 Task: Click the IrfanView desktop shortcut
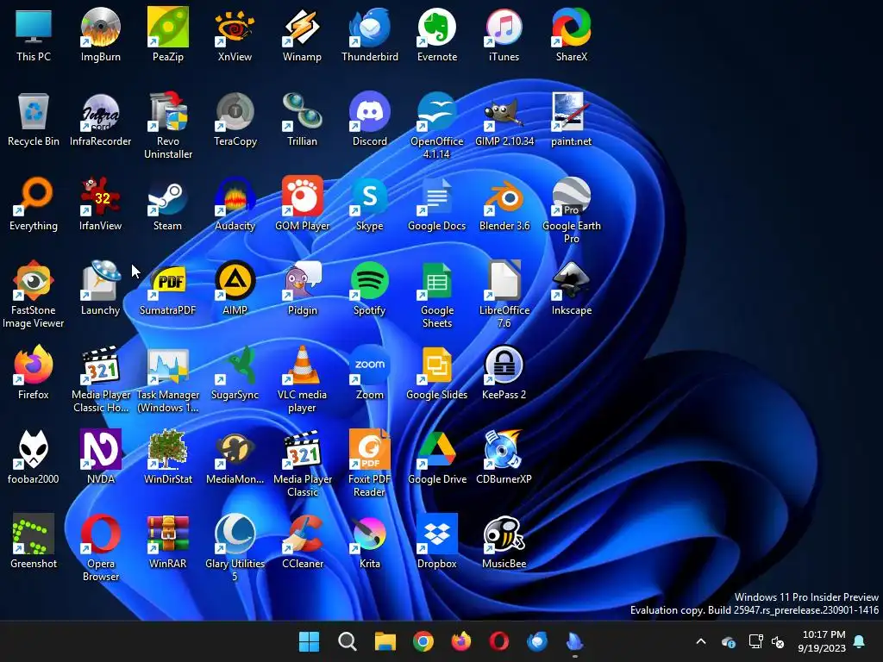coord(100,196)
